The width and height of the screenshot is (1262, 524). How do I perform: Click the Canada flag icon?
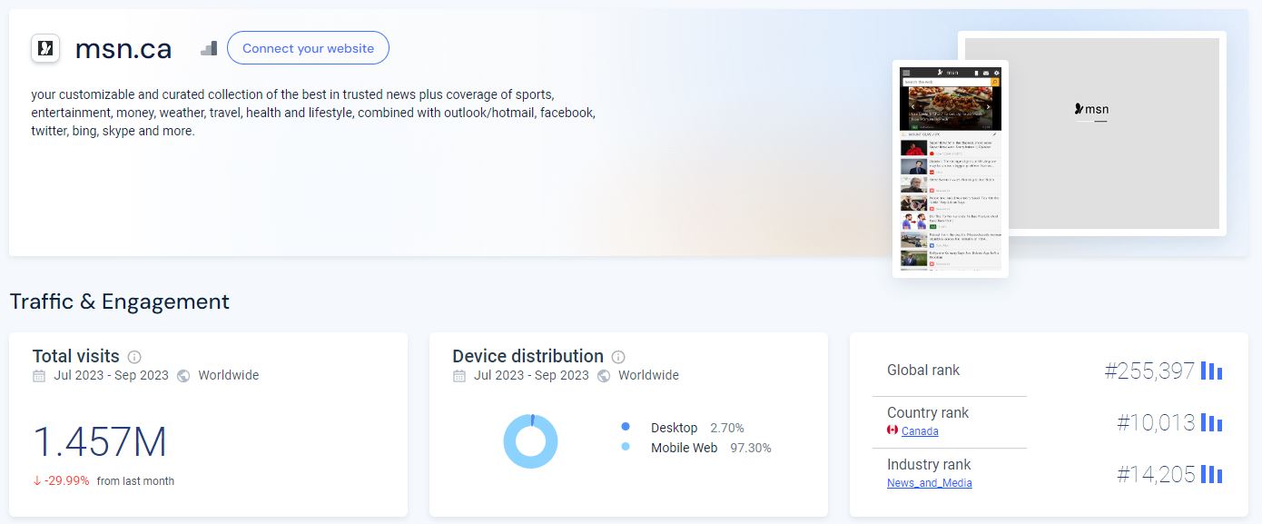(892, 430)
